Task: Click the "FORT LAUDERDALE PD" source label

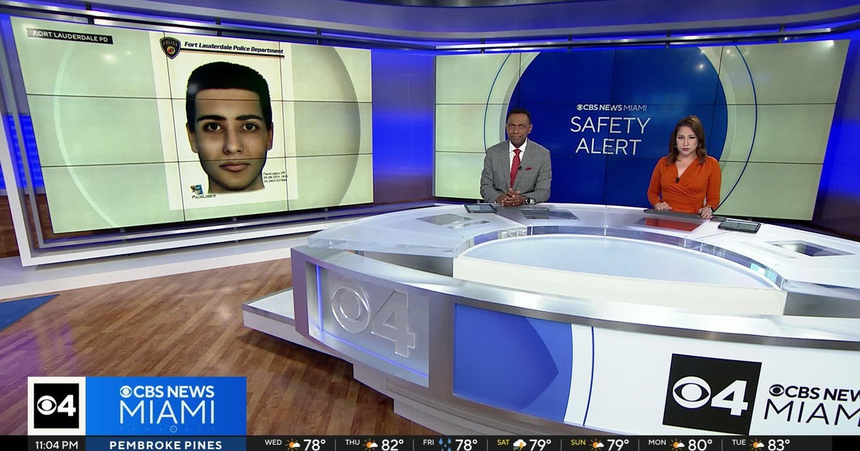Action: tap(70, 36)
